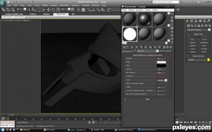Create a Cylinder primitive
Image resolution: width=212 pixels, height=132 pixels.
pyautogui.click(x=193, y=46)
